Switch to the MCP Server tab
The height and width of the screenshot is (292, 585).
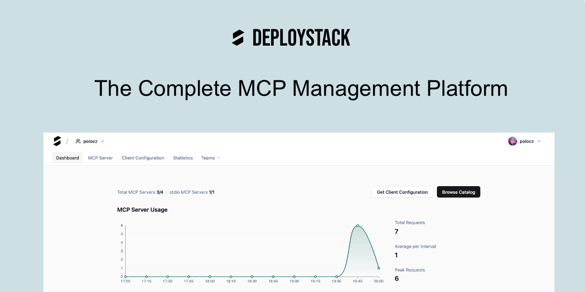coord(100,158)
